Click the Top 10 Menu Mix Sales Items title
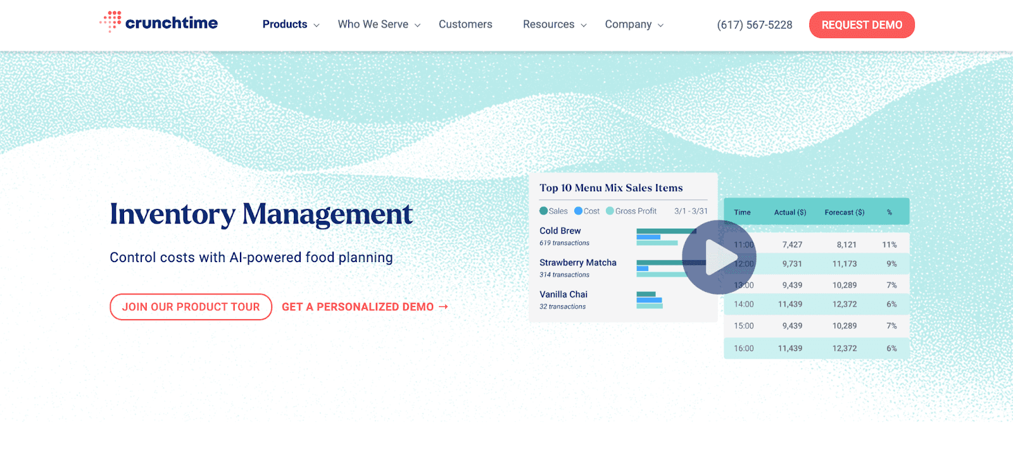This screenshot has width=1013, height=466. (x=611, y=187)
